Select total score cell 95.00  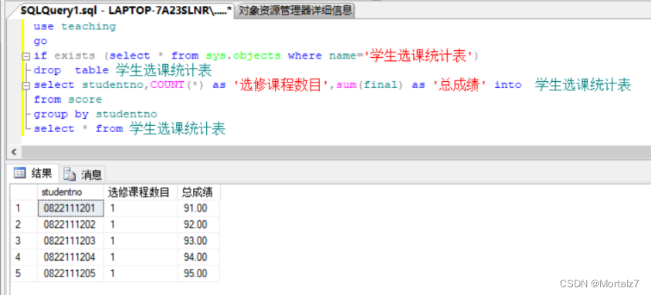click(x=198, y=273)
